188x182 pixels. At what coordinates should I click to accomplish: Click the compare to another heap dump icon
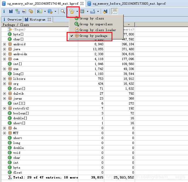[105, 11]
